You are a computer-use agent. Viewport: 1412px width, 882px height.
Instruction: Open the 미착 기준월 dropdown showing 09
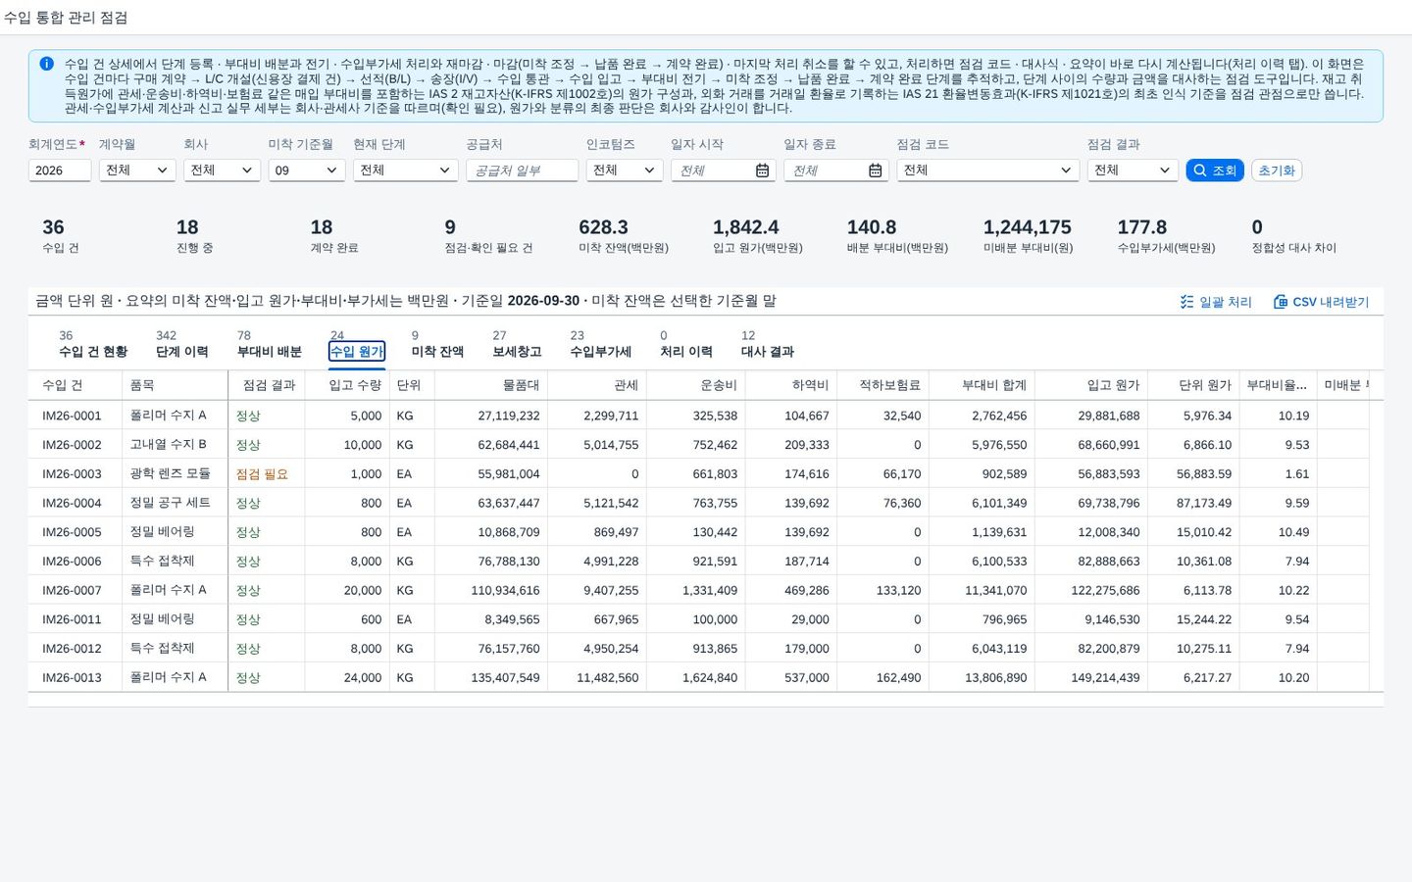307,171
